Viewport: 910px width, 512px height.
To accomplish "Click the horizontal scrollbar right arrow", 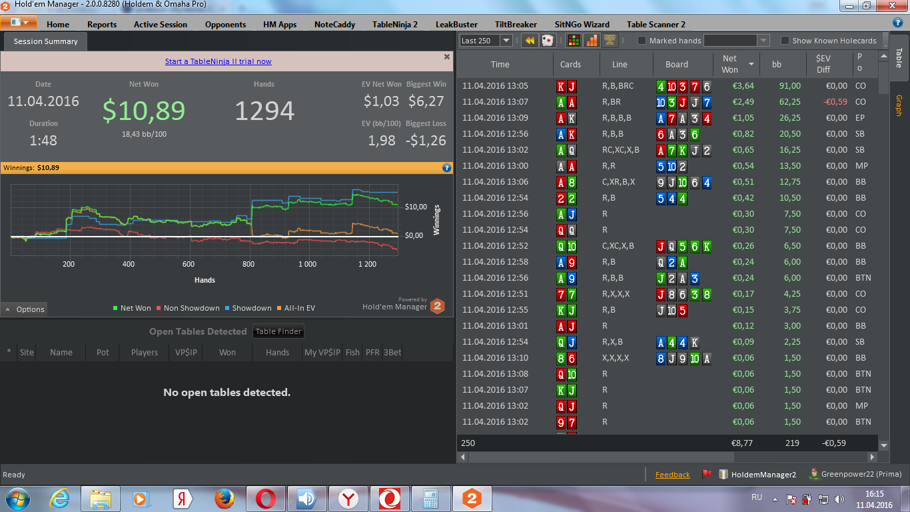I will tap(872, 457).
